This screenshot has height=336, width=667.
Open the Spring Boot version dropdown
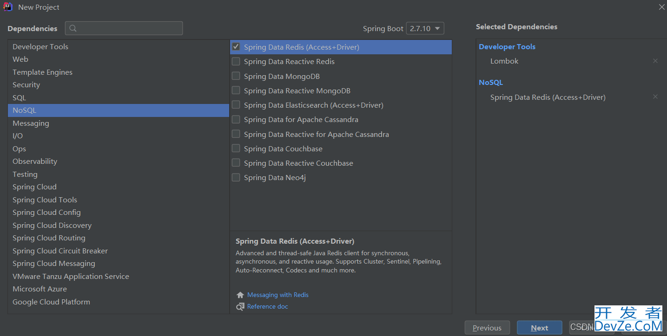425,28
